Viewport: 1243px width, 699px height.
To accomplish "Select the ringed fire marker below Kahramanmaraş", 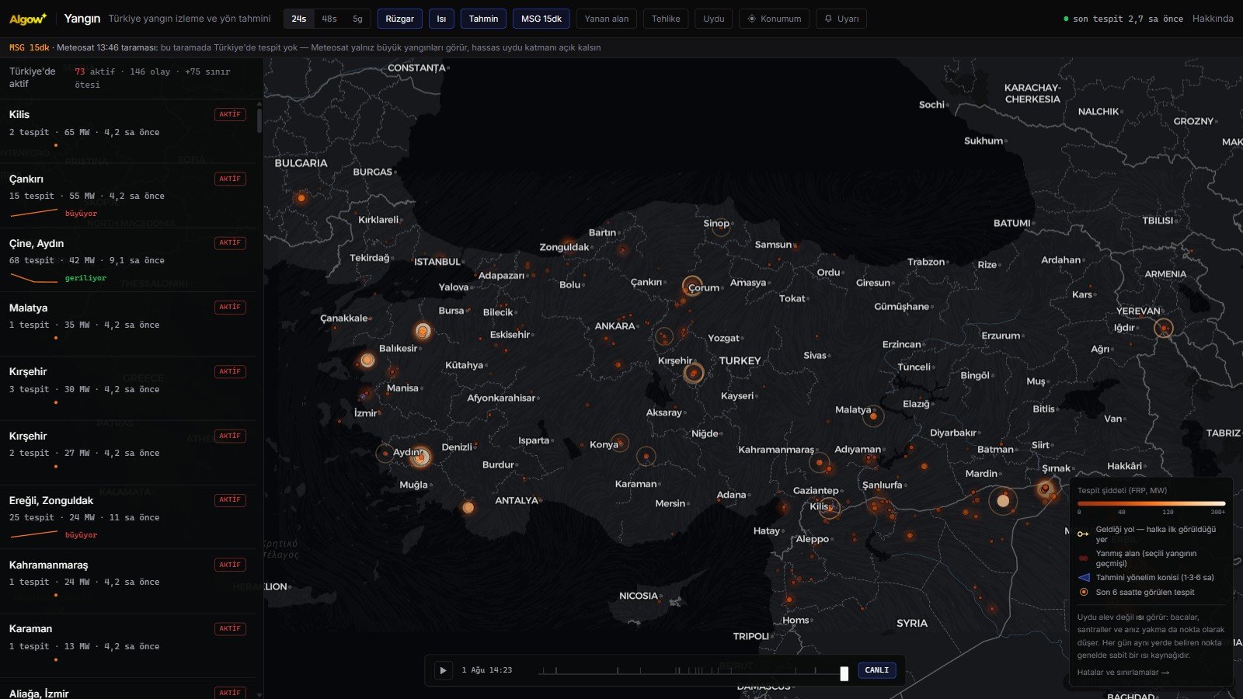I will click(x=819, y=463).
